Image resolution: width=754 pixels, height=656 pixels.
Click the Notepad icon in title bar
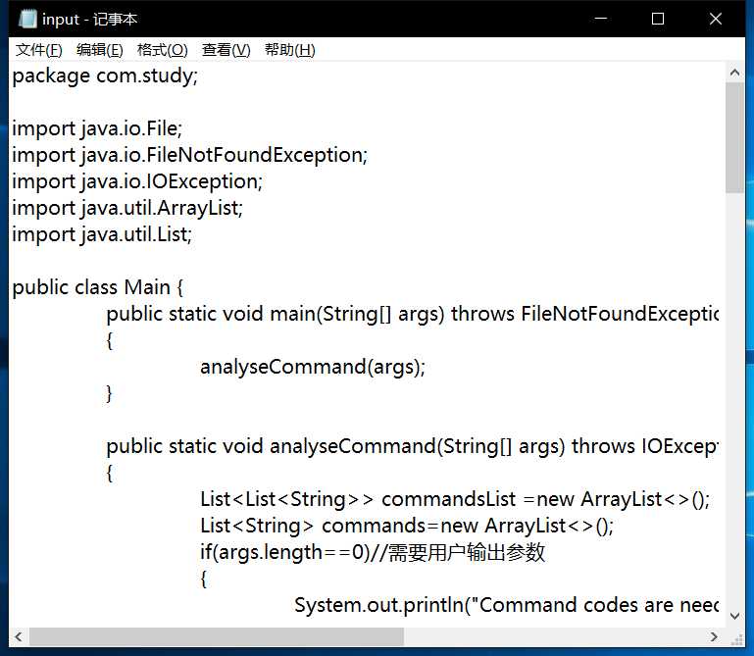(27, 20)
